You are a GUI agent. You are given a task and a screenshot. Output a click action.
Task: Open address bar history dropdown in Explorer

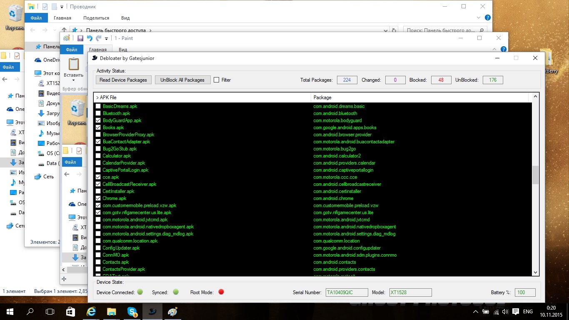387,30
